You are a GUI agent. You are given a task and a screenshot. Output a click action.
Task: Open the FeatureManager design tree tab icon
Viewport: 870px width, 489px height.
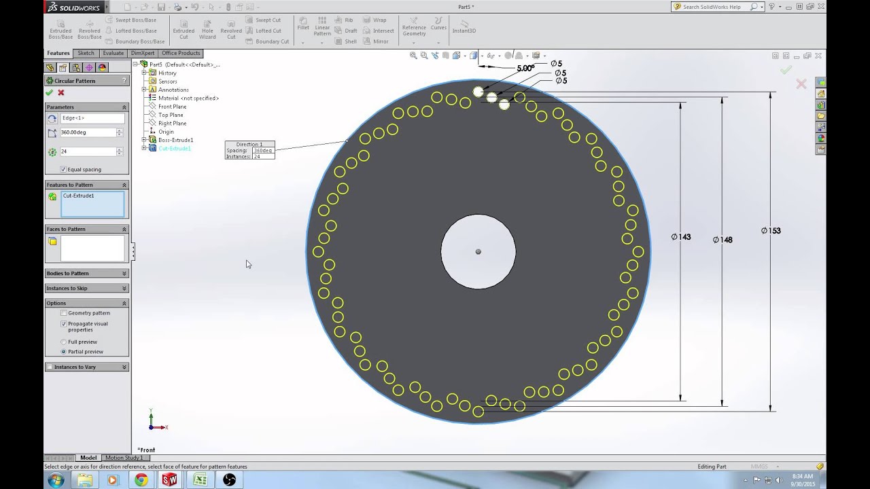tap(50, 67)
